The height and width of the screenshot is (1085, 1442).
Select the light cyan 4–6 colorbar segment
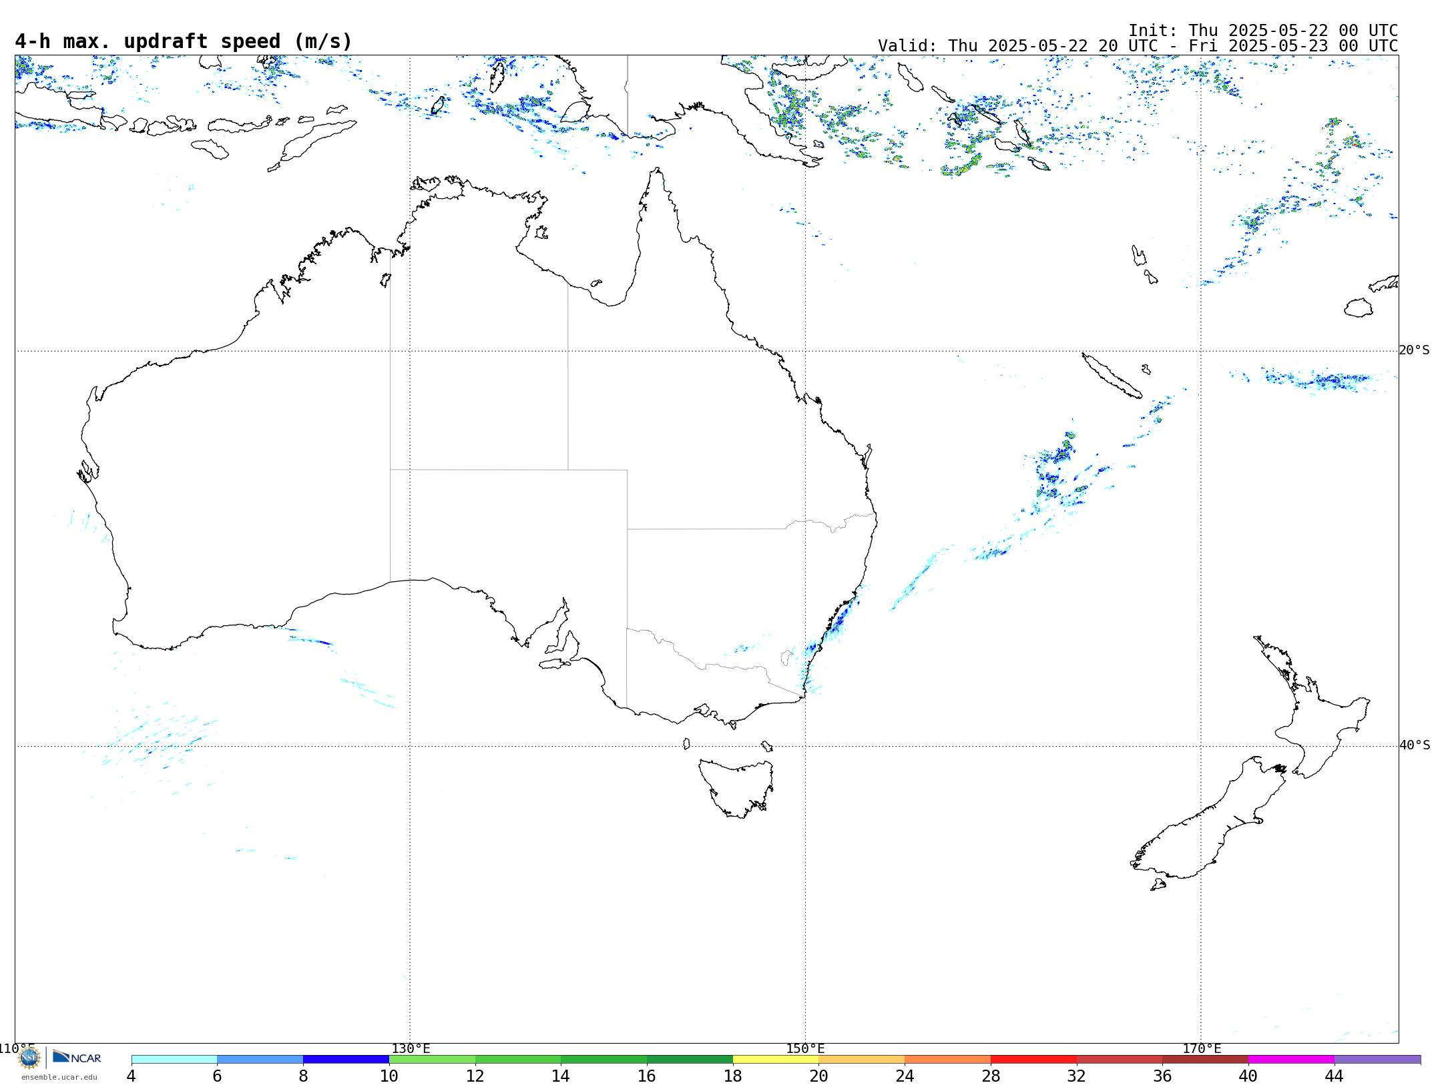pos(174,1059)
